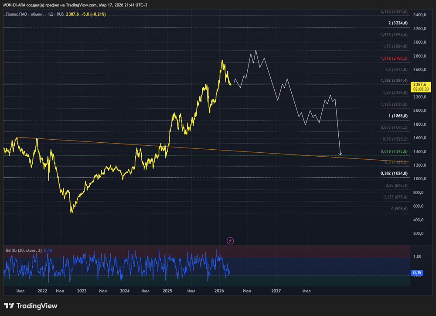
Task: Click the purple lightning bolt event icon
Action: [231, 240]
